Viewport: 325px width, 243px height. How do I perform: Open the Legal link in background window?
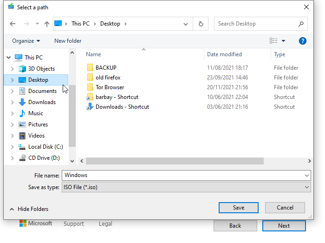click(x=105, y=223)
